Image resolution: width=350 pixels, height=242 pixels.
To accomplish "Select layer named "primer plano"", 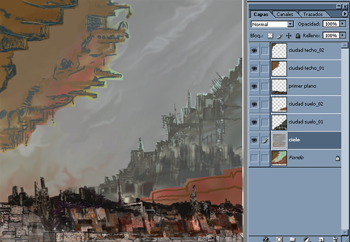I will 302,86.
